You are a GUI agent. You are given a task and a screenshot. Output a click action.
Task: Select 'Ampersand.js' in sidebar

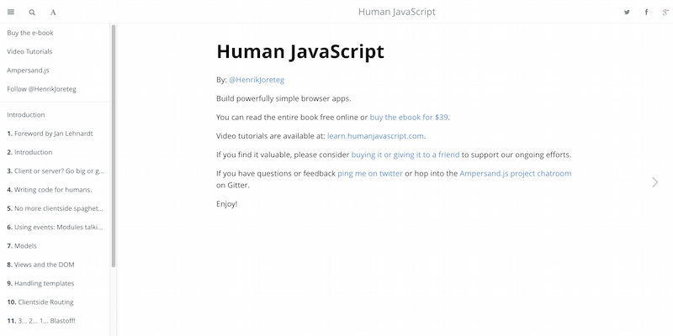pyautogui.click(x=27, y=70)
